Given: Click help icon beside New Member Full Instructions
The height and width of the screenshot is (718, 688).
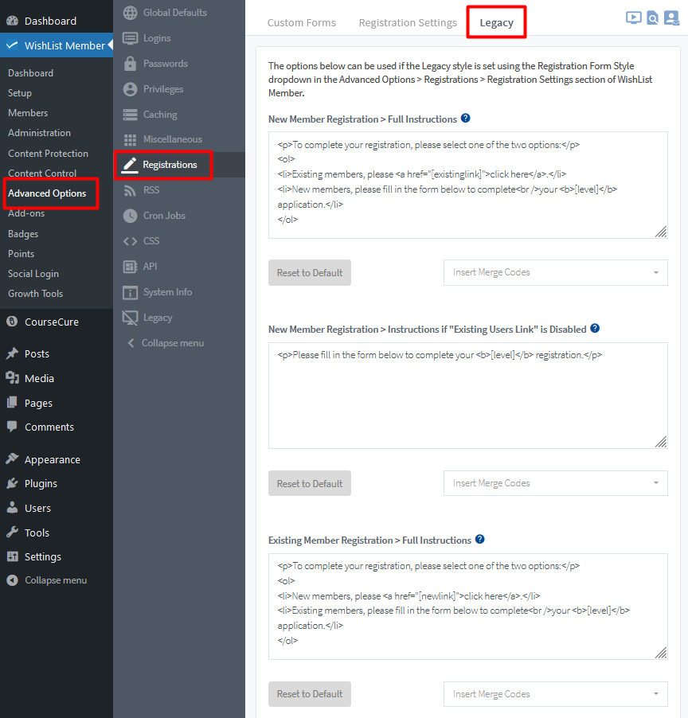Looking at the screenshot, I should (465, 119).
